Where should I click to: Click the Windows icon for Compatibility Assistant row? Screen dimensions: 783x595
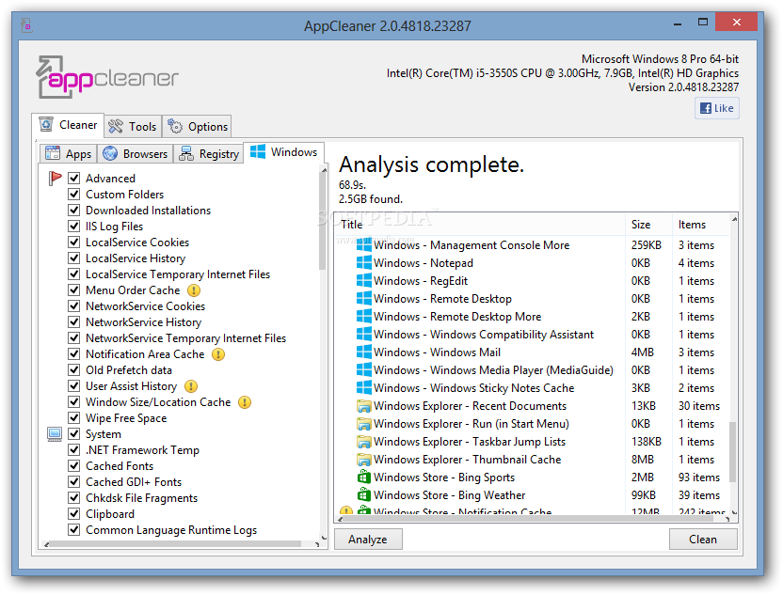coord(364,334)
